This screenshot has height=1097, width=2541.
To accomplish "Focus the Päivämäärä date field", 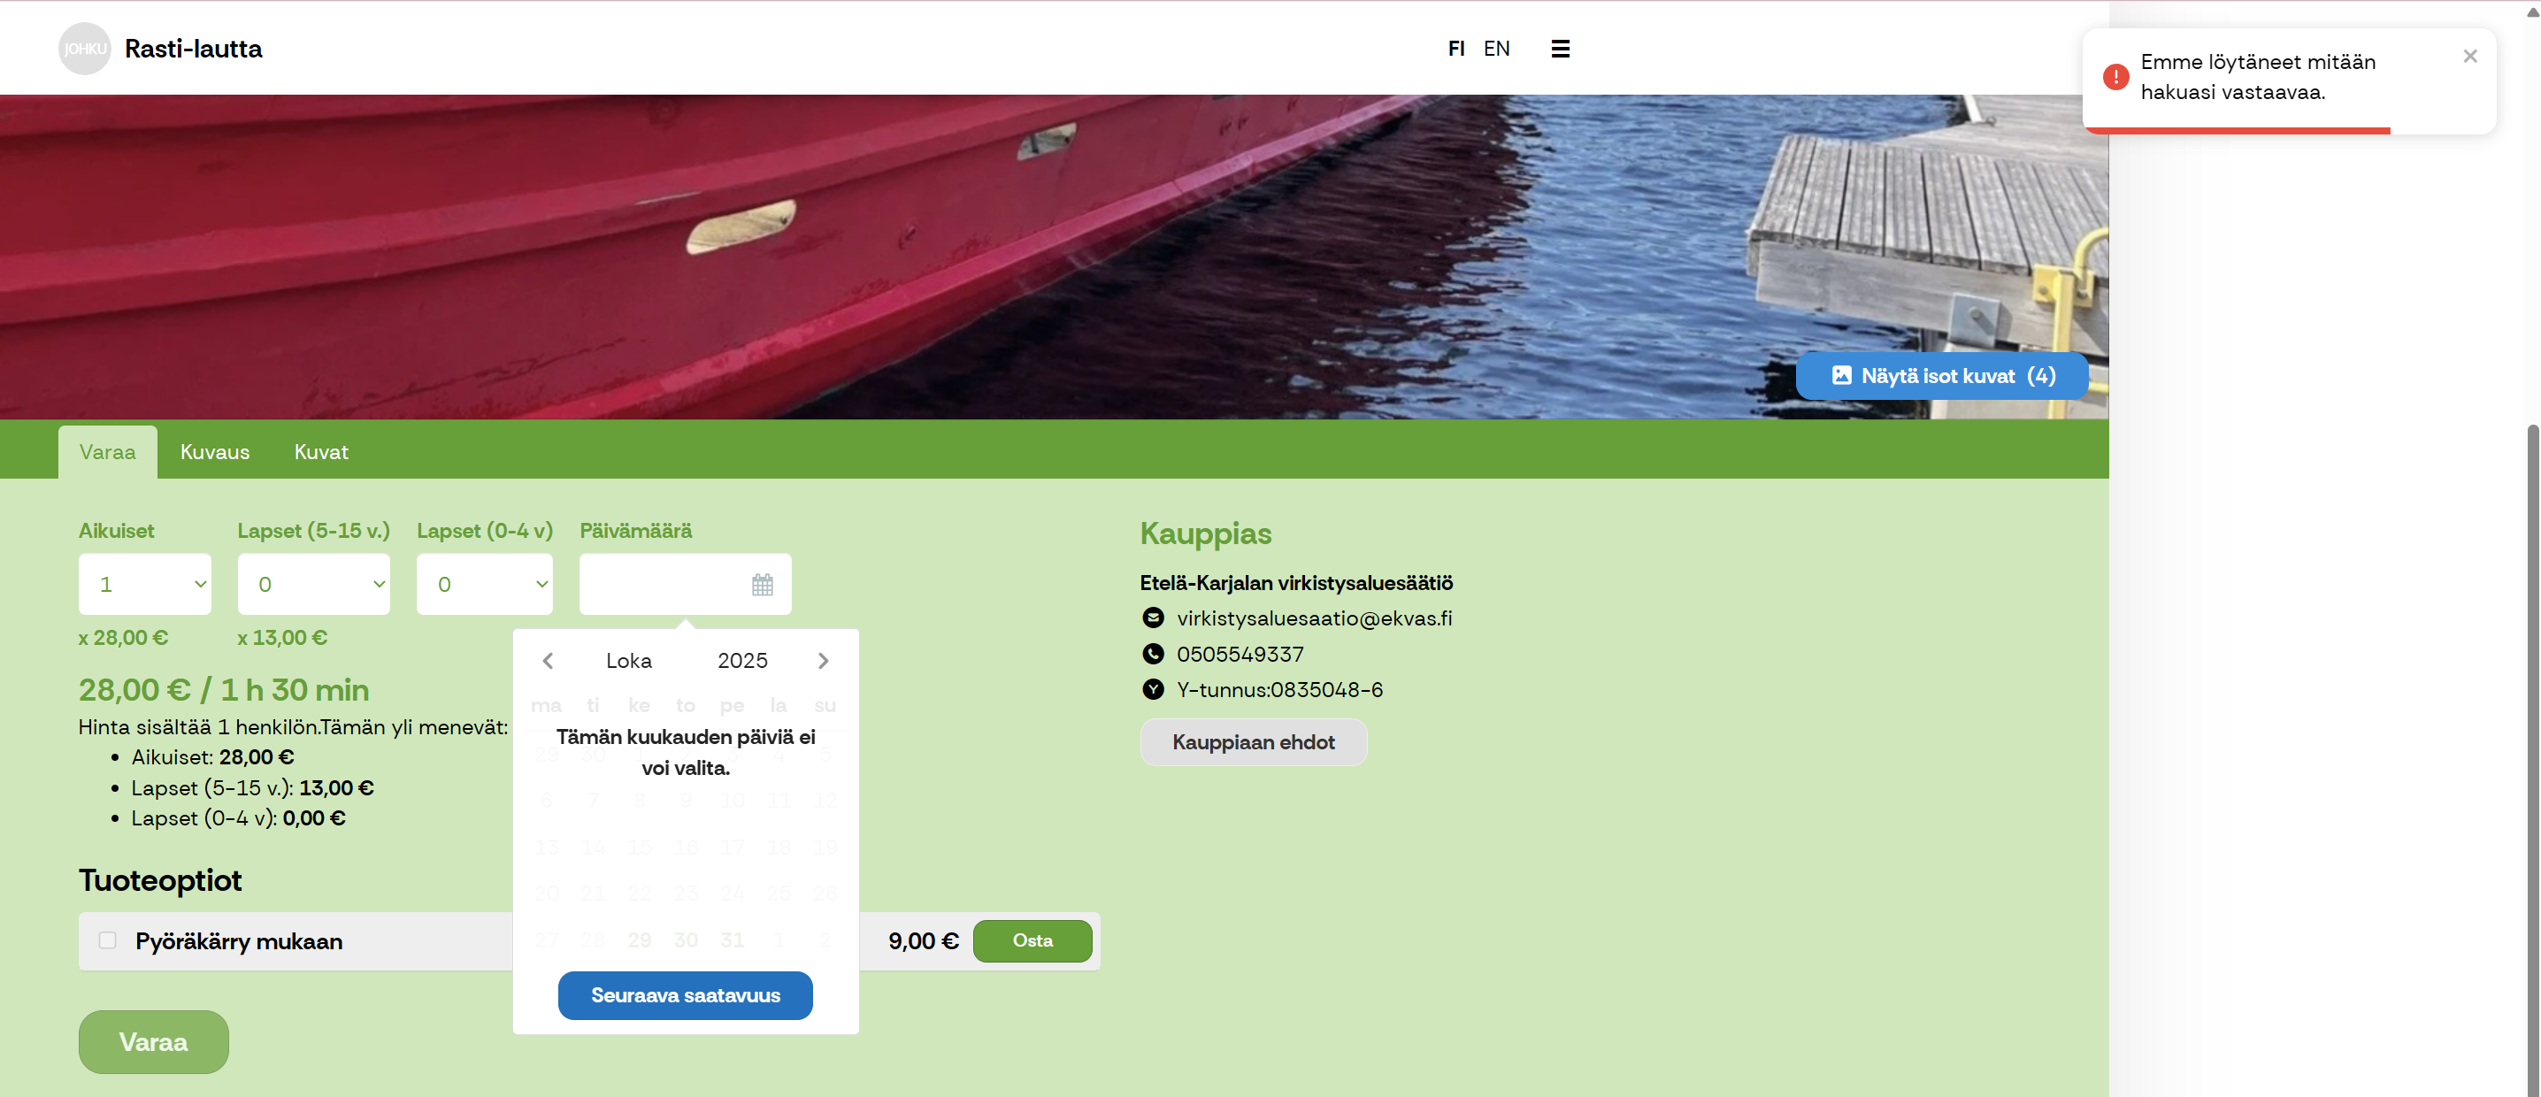I will point(686,584).
